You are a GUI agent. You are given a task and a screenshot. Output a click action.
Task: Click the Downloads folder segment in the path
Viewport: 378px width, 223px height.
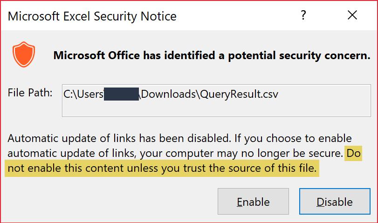168,94
